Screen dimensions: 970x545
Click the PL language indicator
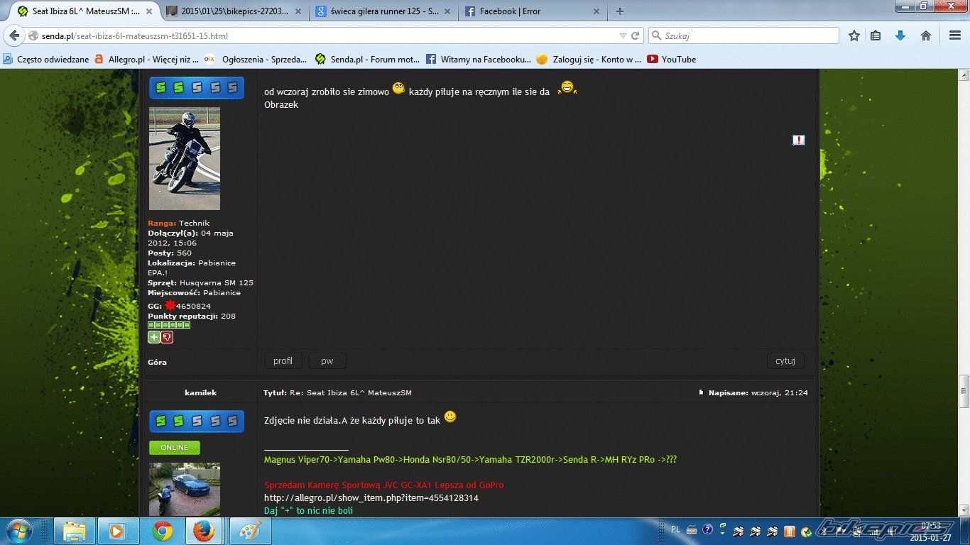point(675,529)
